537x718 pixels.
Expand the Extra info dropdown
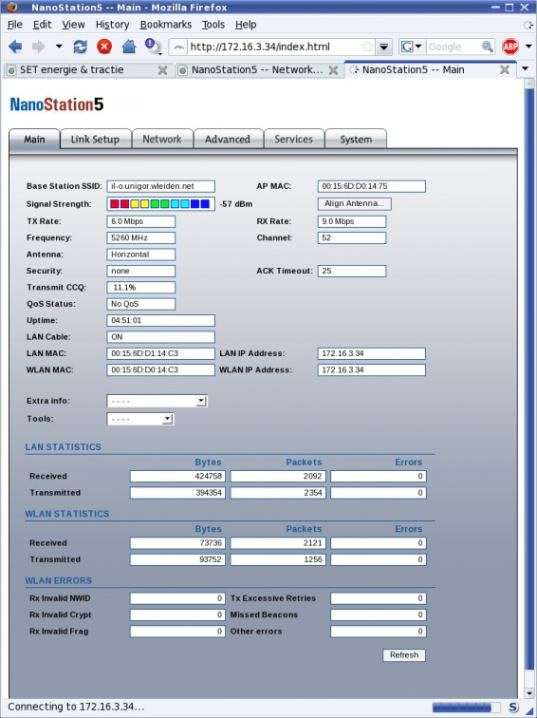157,401
